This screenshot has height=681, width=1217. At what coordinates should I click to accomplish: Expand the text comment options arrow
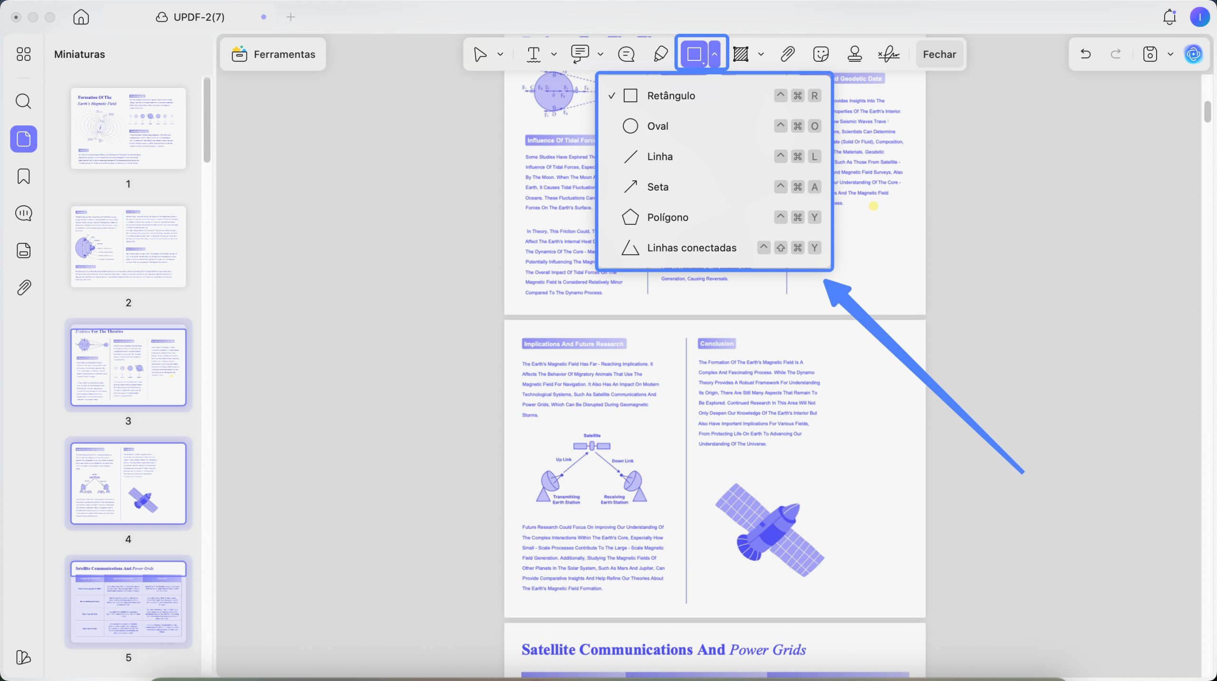600,54
